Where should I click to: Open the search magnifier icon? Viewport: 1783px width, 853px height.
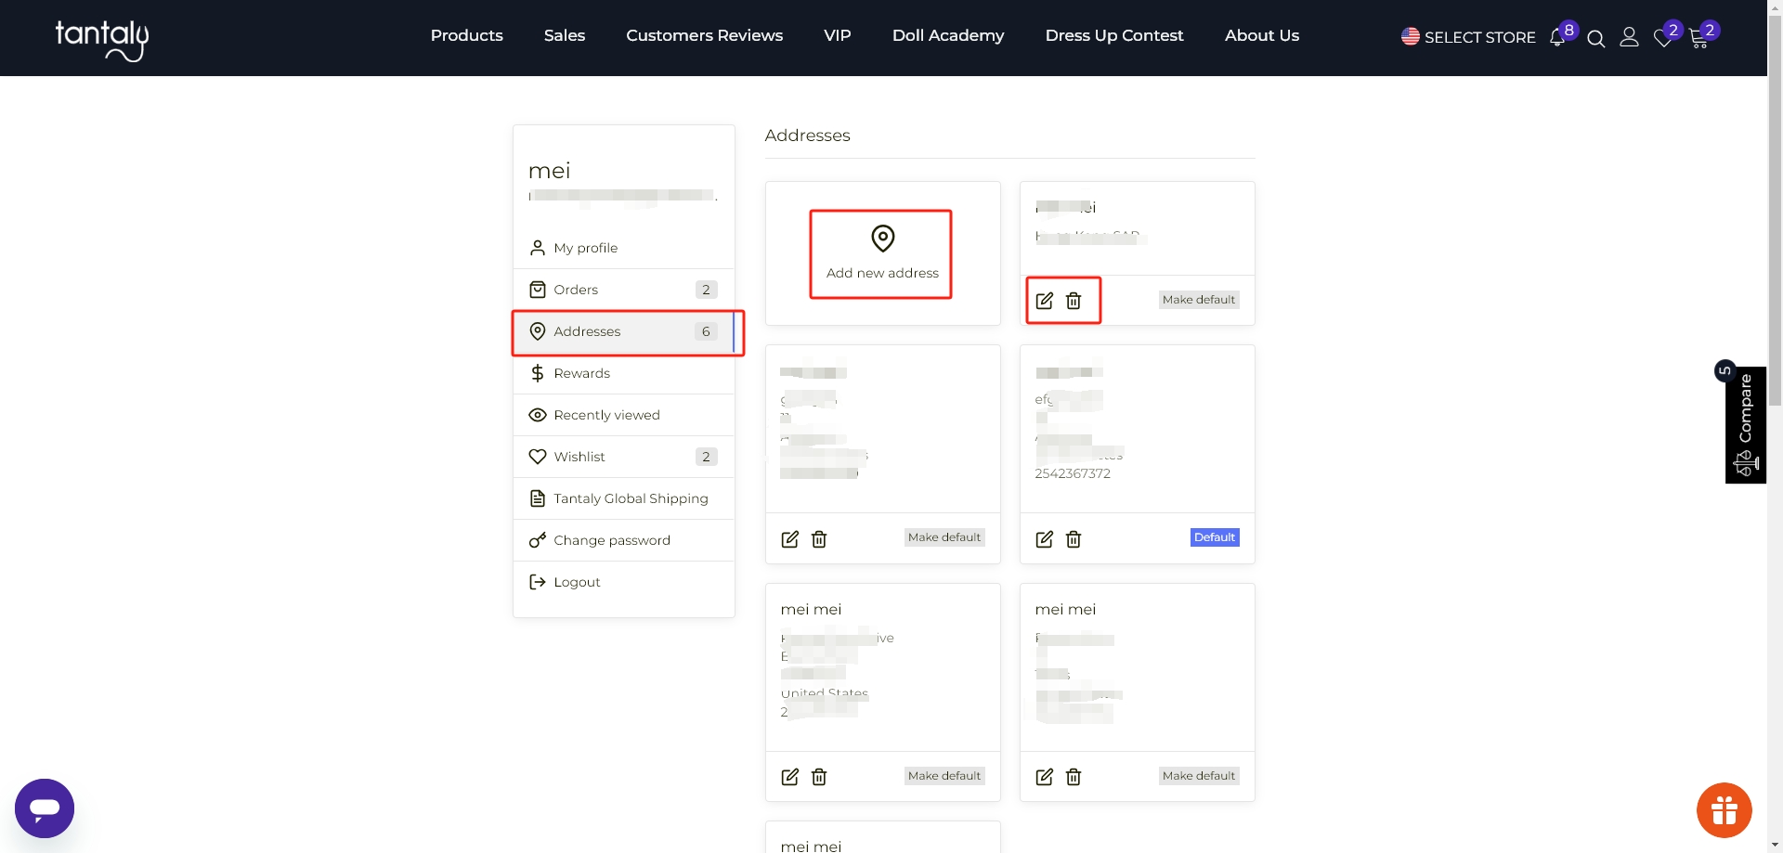point(1596,39)
